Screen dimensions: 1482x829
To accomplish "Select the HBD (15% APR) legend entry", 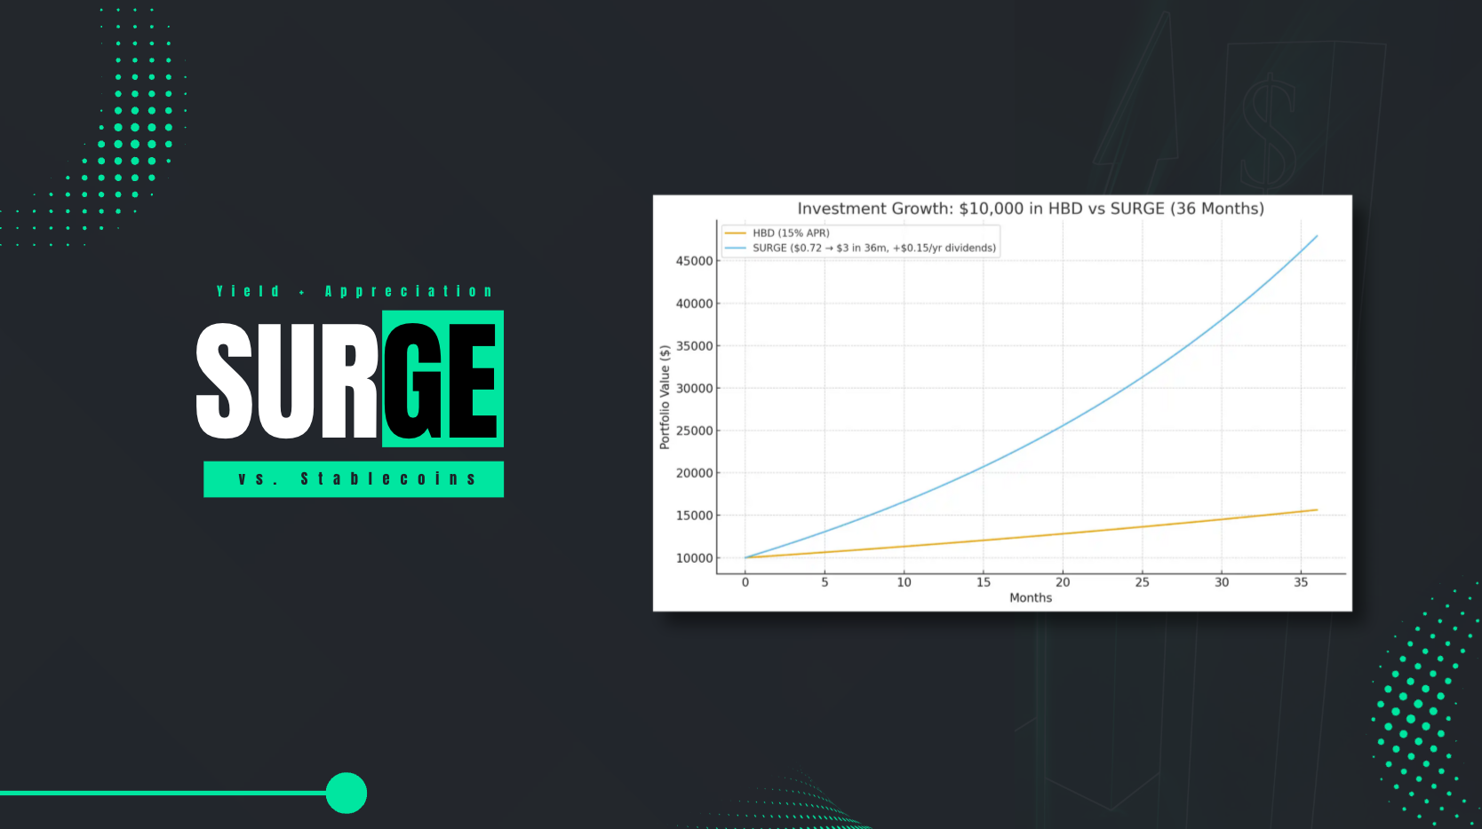I will click(791, 233).
